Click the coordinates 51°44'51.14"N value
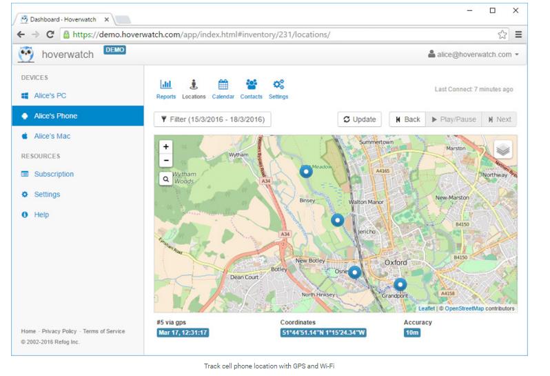 [x=323, y=333]
